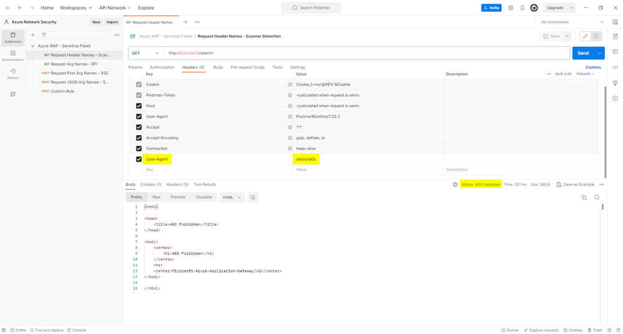Open the History sidebar panel

[x=12, y=73]
